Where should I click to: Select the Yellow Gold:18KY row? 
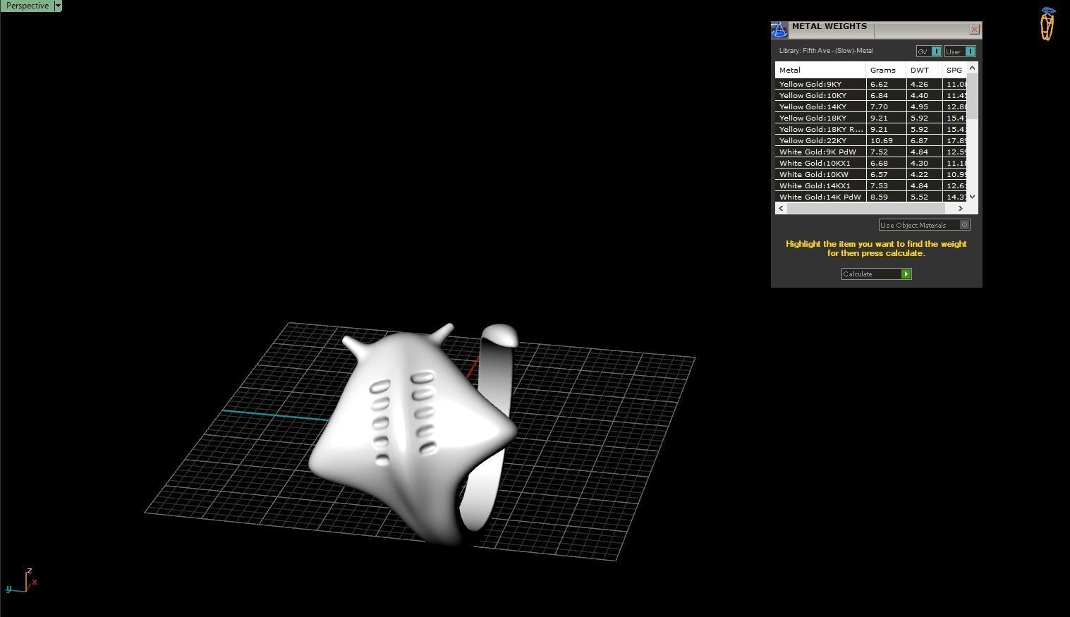click(871, 118)
